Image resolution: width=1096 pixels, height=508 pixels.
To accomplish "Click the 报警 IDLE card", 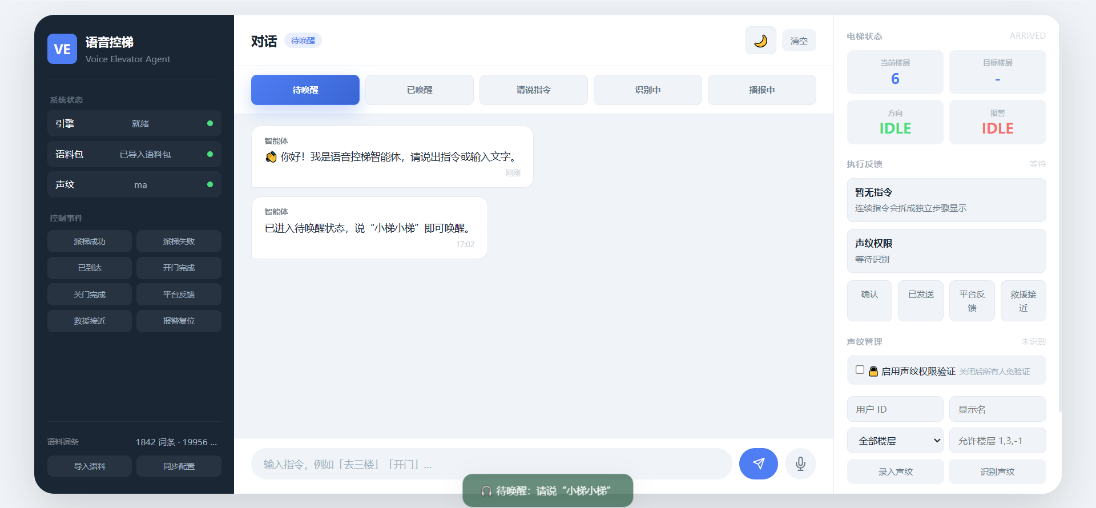I will 997,122.
